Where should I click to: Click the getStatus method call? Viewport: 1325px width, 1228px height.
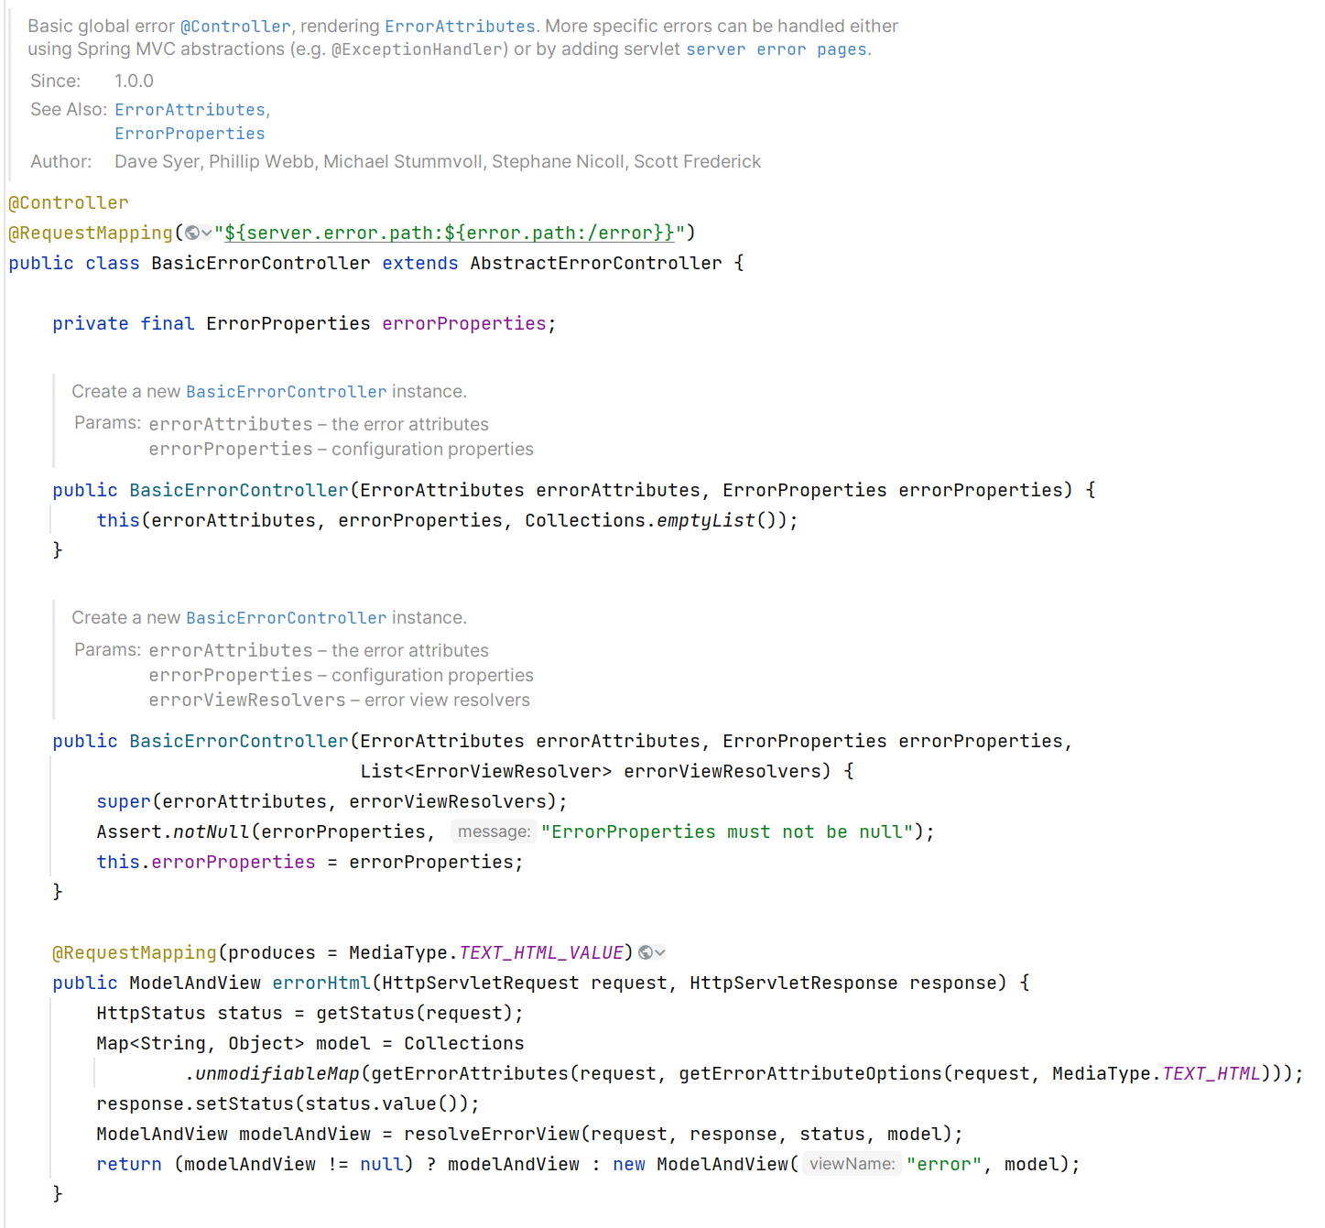[365, 1013]
